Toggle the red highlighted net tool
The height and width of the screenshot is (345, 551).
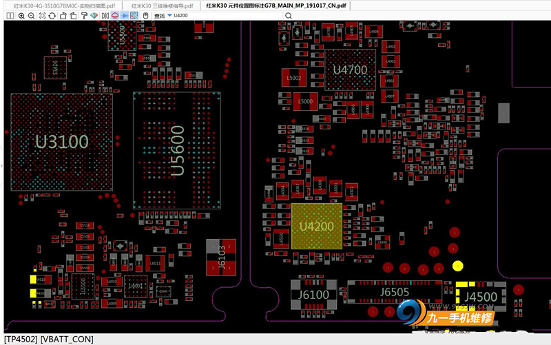115,16
